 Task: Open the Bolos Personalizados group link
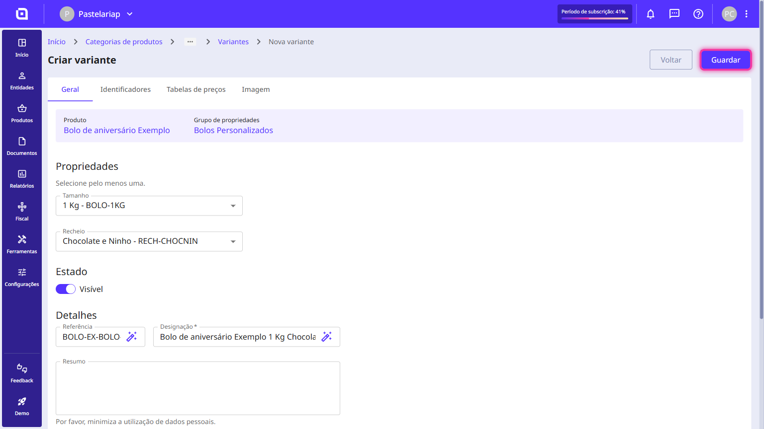point(233,130)
